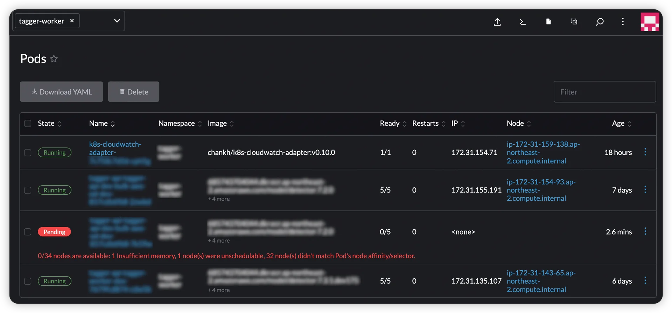Screen dimensions: 672x313
Task: Open the kubectl shell terminal icon
Action: coord(523,22)
